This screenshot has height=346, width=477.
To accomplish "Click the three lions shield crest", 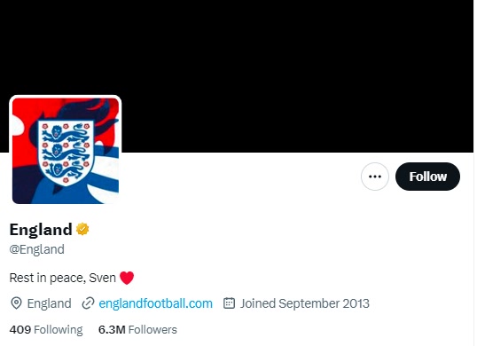I will pyautogui.click(x=66, y=153).
